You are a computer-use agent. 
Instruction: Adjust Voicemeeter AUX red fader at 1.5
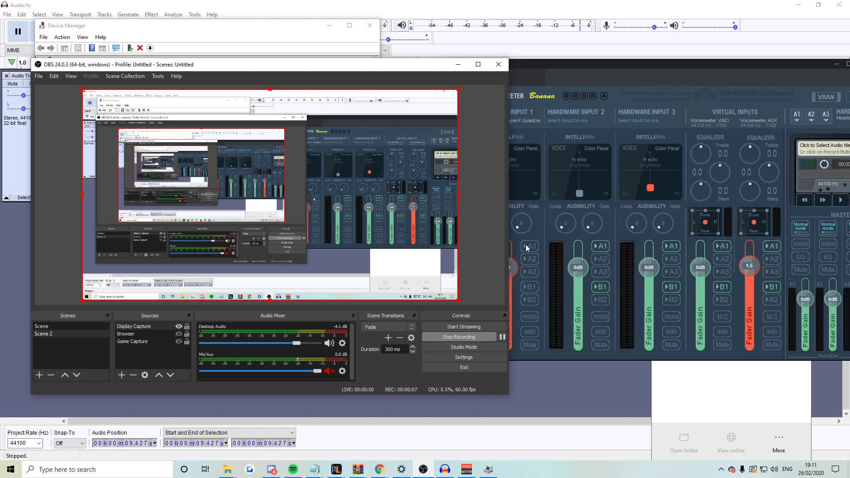749,266
